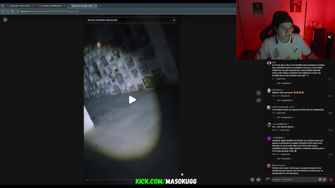Viewport: 335px width, 188px height.
Task: Like Thatiana's comment with the heart
Action: (330, 96)
